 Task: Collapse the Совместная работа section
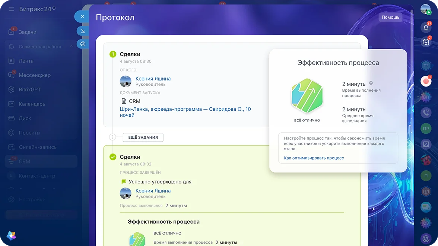pyautogui.click(x=72, y=46)
